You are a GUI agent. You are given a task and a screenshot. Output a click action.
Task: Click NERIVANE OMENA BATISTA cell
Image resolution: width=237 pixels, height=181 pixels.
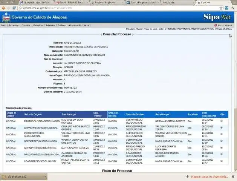(170, 121)
